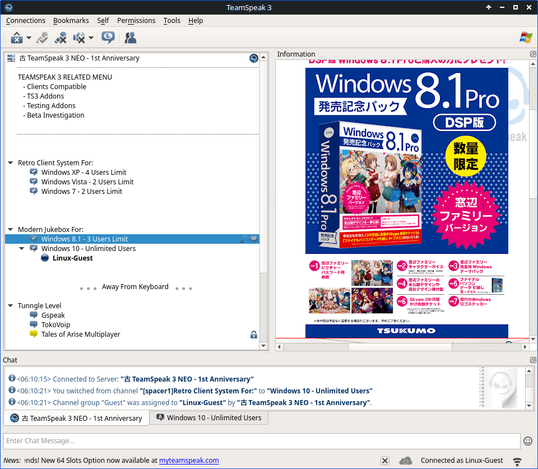Screen dimensions: 538x469
Task: Open the Self menu
Action: click(103, 21)
